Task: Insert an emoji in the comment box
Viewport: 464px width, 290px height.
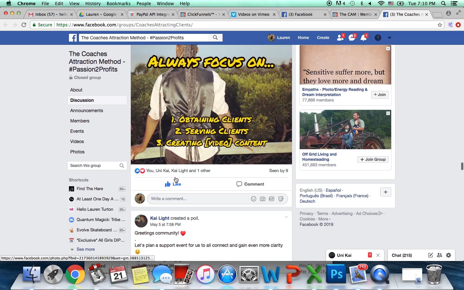Action: coord(254,199)
